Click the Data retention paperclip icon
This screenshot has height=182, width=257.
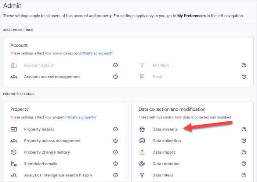coord(142,164)
